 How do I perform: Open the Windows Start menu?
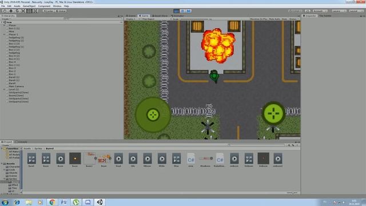[5, 202]
